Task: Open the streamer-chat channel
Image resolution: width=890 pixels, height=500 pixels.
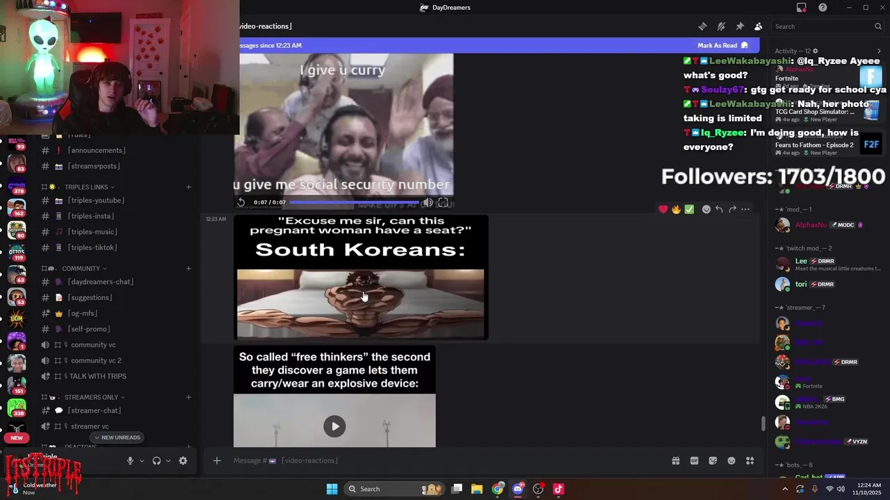Action: [x=94, y=410]
